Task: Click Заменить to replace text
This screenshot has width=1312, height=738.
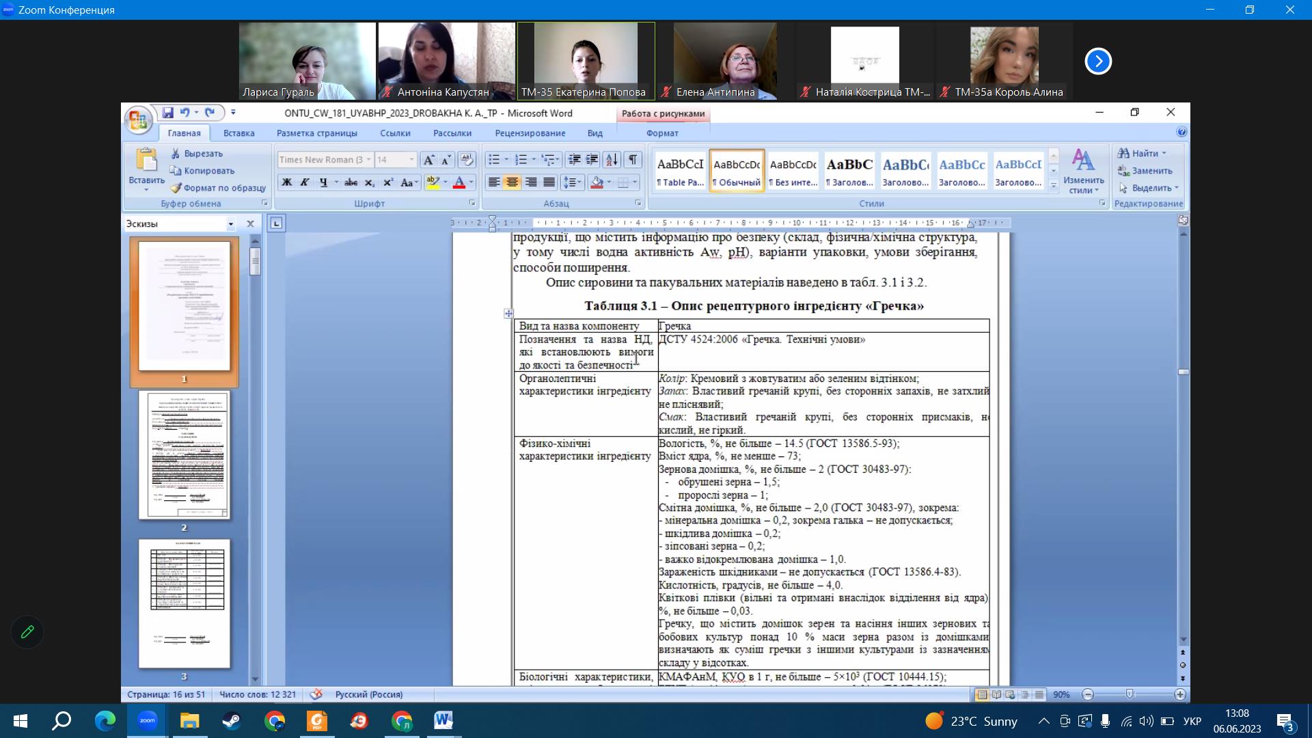Action: point(1145,171)
